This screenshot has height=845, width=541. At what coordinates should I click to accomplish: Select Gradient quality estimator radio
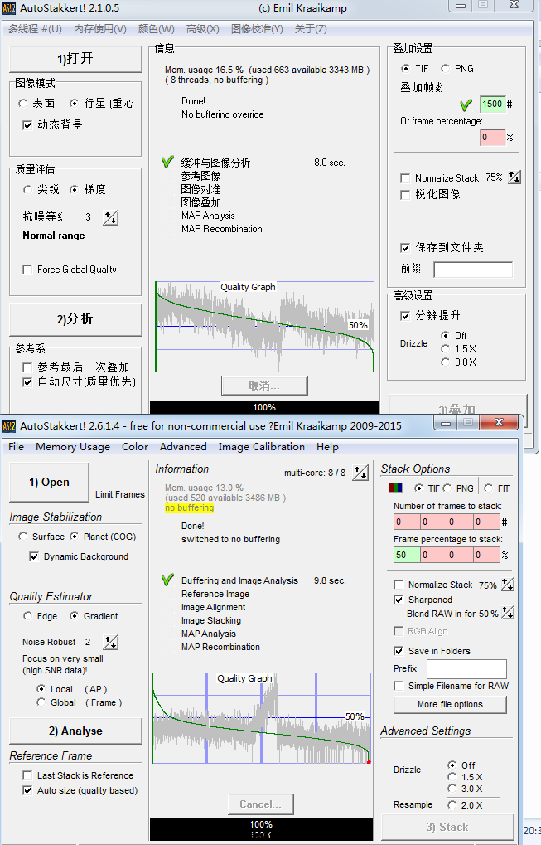75,616
